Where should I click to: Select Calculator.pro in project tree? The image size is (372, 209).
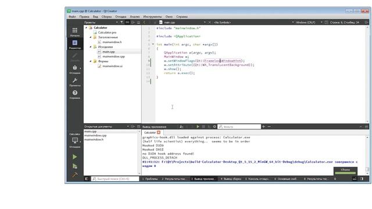pos(107,33)
